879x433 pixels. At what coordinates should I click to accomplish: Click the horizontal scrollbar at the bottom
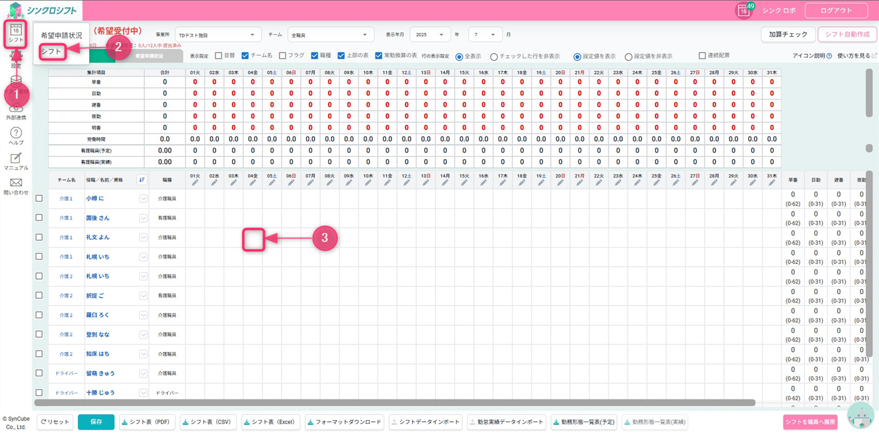click(x=395, y=403)
